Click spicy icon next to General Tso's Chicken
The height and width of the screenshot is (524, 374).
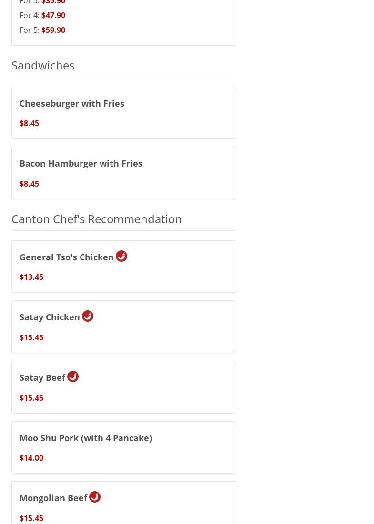pyautogui.click(x=121, y=256)
